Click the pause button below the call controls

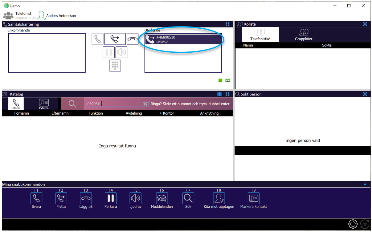click(108, 52)
